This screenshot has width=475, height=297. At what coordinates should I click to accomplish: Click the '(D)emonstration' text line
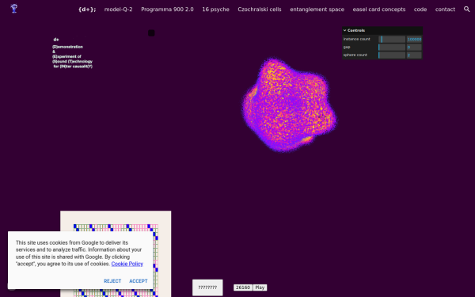(x=67, y=47)
